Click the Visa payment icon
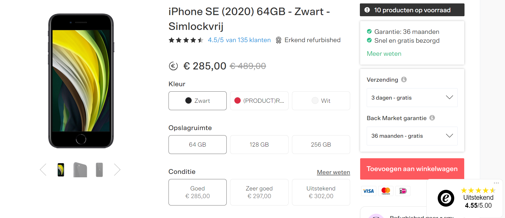 368,191
